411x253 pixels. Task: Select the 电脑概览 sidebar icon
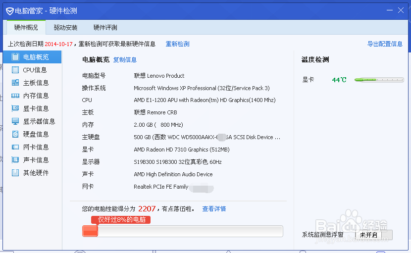(15, 57)
